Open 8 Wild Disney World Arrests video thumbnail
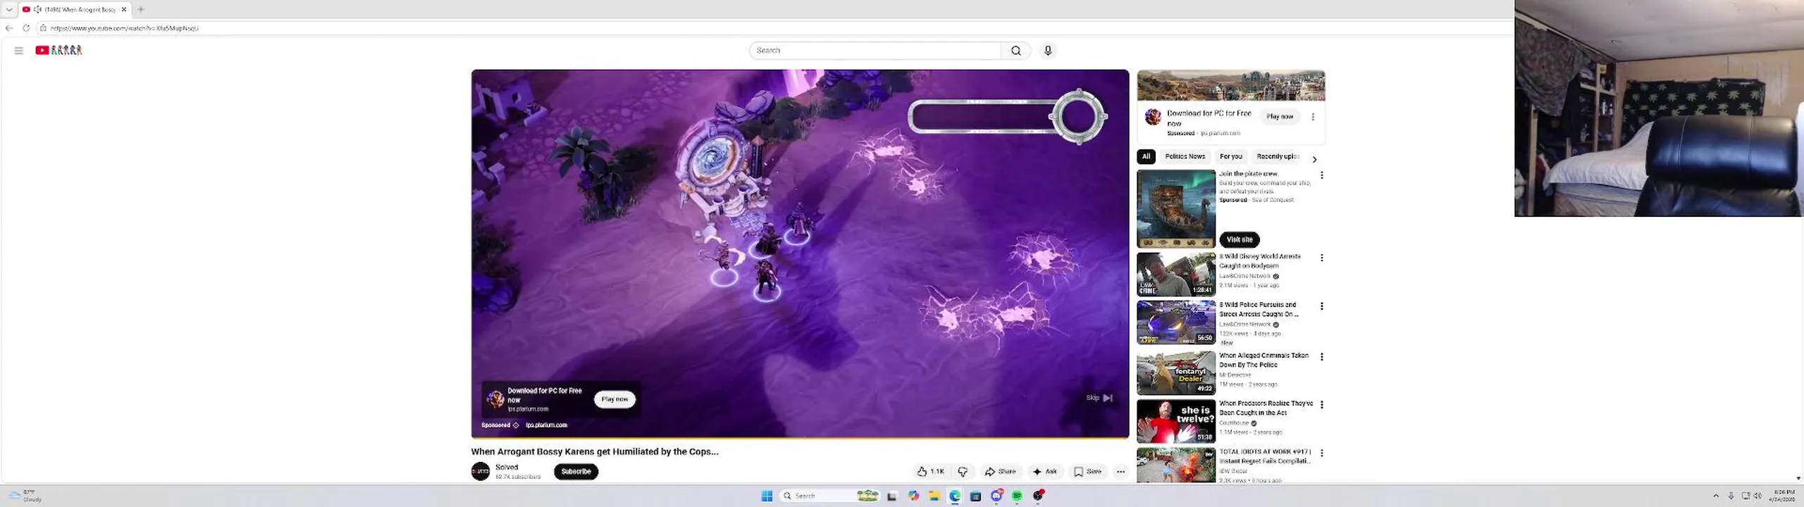The image size is (1804, 507). [x=1176, y=275]
